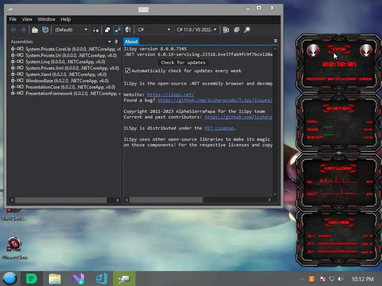Open the green notes app on the taskbar
Viewport: 382px width, 286px height.
pyautogui.click(x=31, y=279)
